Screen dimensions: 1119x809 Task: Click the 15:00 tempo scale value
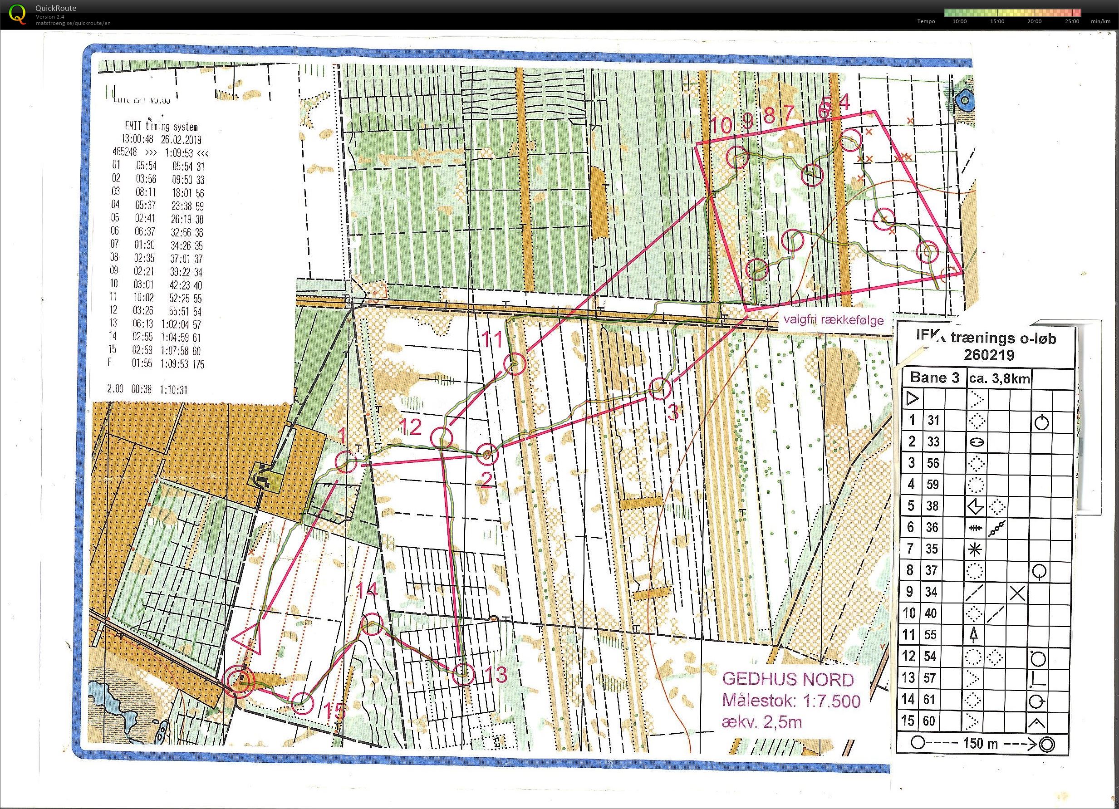point(997,22)
